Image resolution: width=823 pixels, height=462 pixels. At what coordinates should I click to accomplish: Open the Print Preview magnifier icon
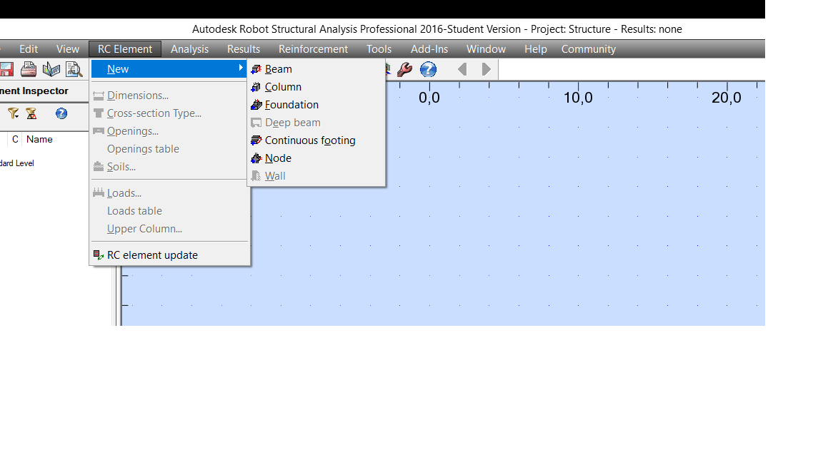74,69
